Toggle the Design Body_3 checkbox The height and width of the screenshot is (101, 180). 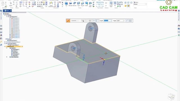tap(8, 45)
